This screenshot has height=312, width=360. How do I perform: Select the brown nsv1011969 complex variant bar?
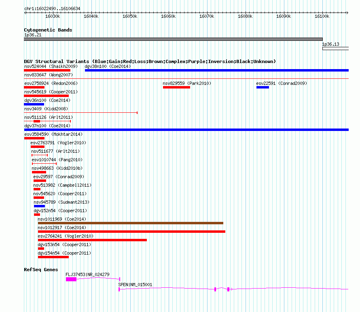click(131, 223)
